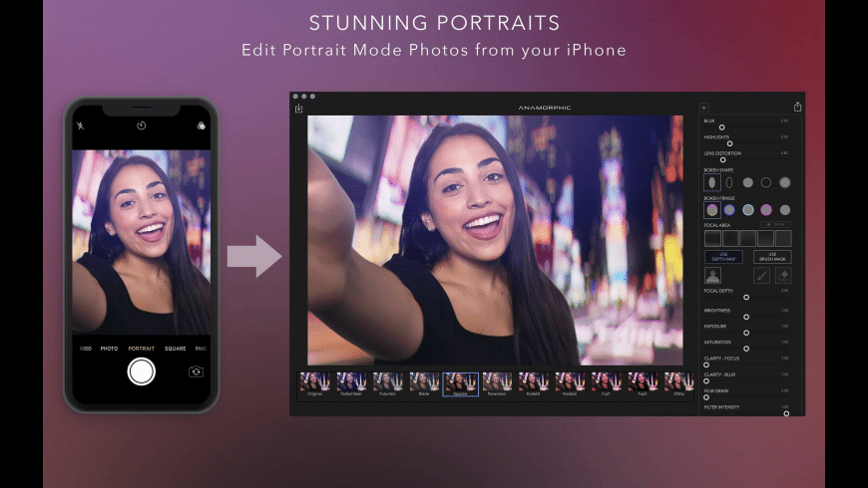Tap the flash icon on iPhone camera
Viewport: 868px width, 488px height.
pyautogui.click(x=81, y=126)
